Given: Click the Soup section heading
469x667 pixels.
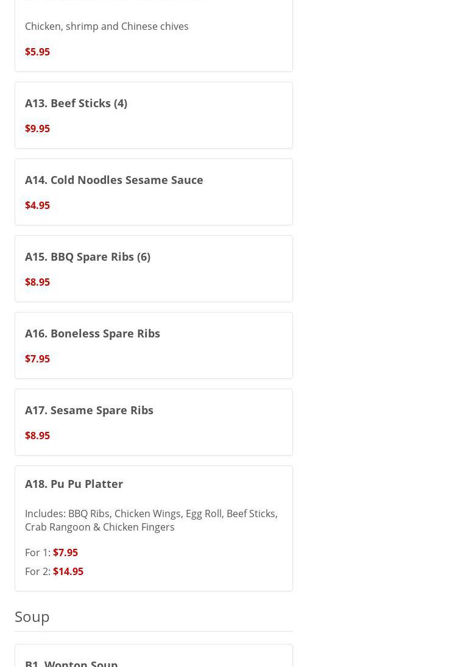Looking at the screenshot, I should [x=32, y=616].
